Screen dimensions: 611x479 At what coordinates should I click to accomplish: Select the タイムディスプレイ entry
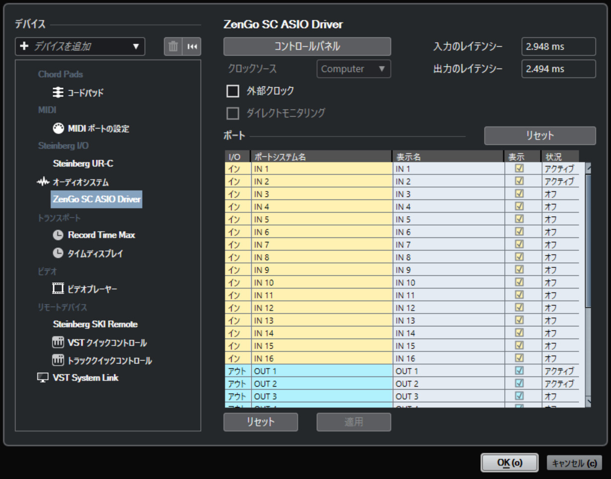pyautogui.click(x=95, y=253)
